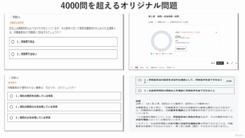Collapse the result card with the up chevron
Screen dimensions: 245x138
(216, 32)
